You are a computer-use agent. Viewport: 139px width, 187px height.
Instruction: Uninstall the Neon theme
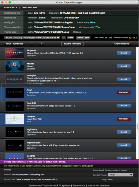(124, 93)
